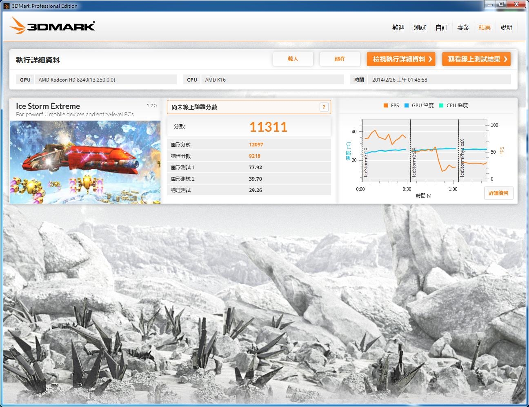Viewport: 529px width, 407px height.
Task: Close the 3DMark window
Action: (x=516, y=4)
